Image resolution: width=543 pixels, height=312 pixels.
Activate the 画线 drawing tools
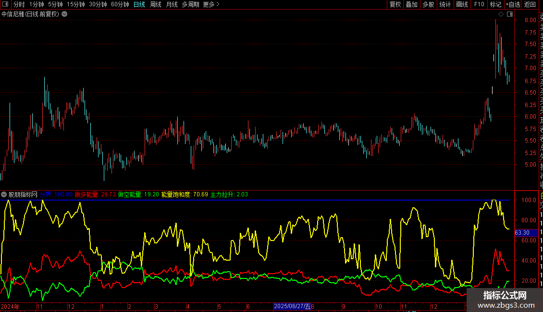[462, 4]
